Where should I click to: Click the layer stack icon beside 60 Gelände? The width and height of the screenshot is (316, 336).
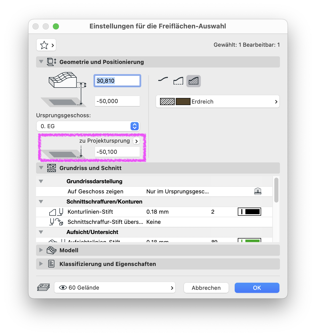coord(43,288)
